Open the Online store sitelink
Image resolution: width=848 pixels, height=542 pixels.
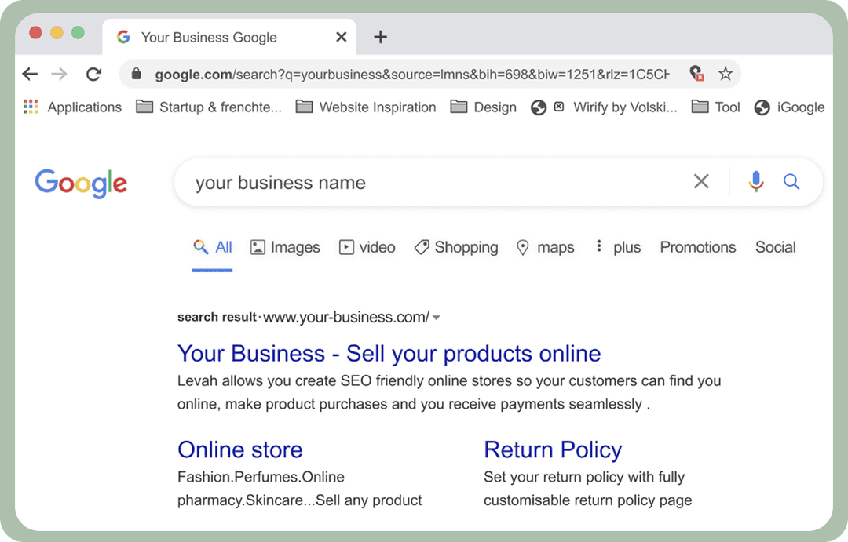239,449
